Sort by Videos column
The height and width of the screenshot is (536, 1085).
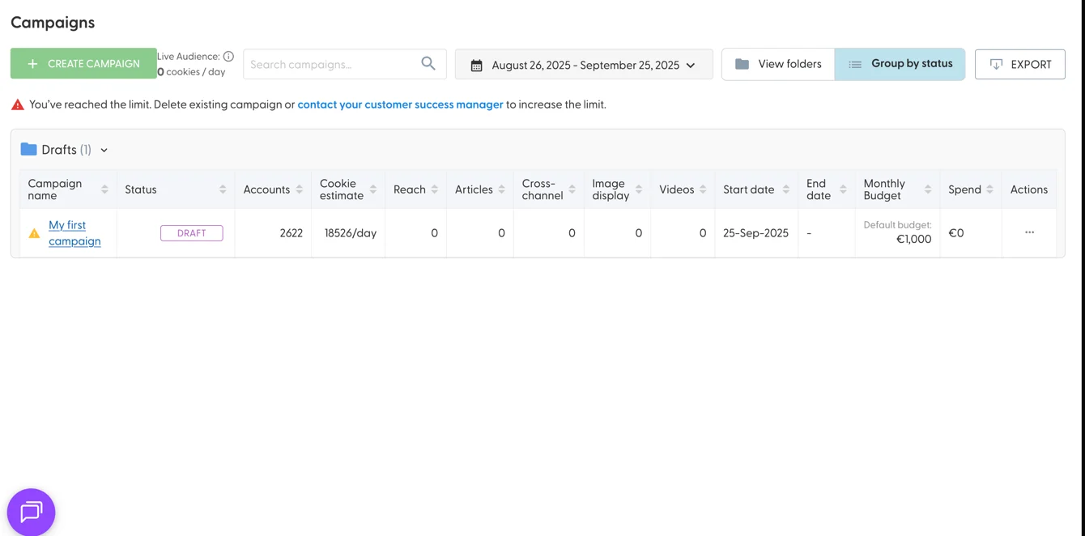tap(703, 189)
